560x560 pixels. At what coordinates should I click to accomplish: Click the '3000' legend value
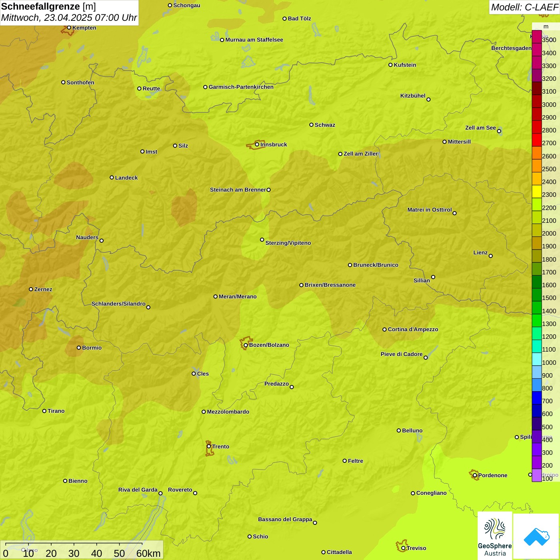[549, 105]
